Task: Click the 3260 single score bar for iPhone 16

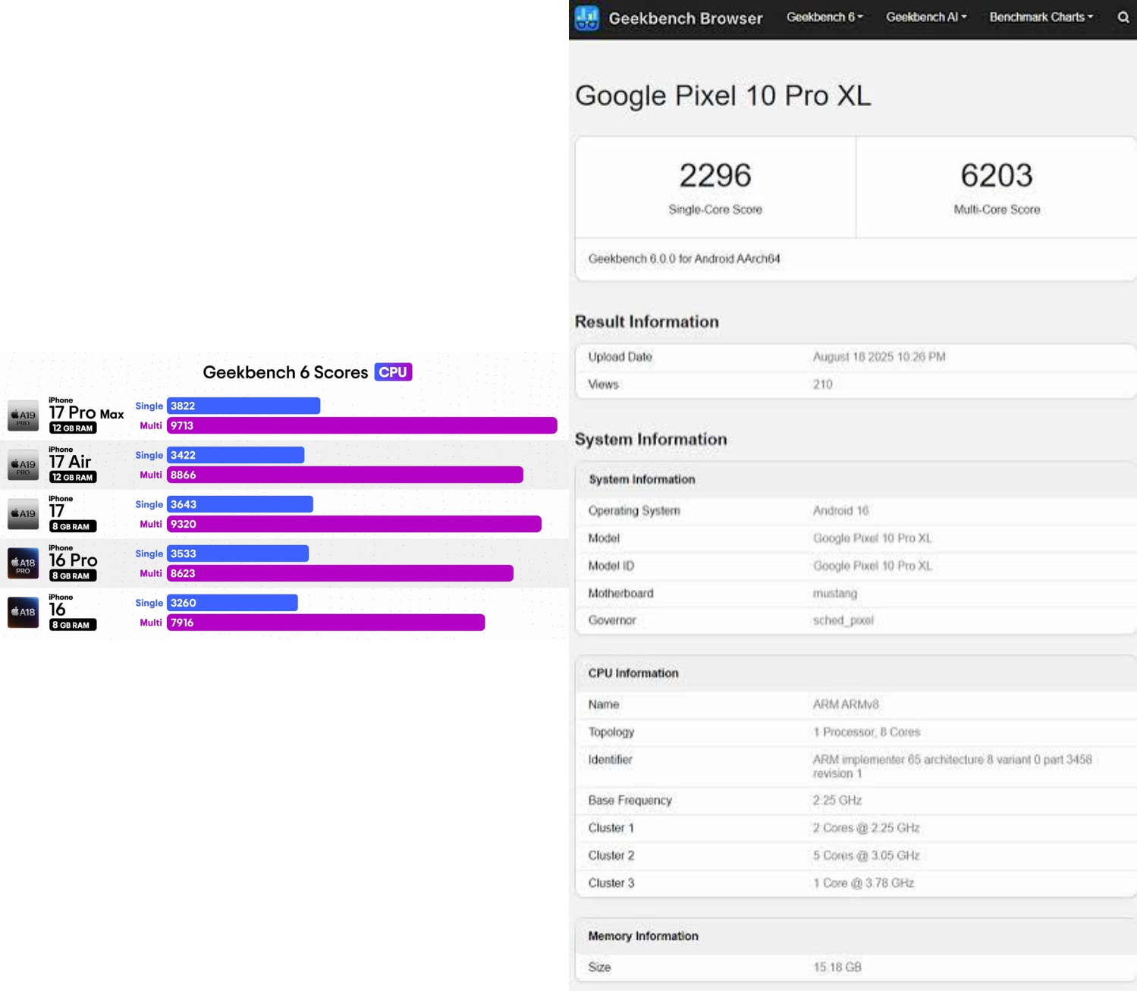Action: [x=232, y=603]
